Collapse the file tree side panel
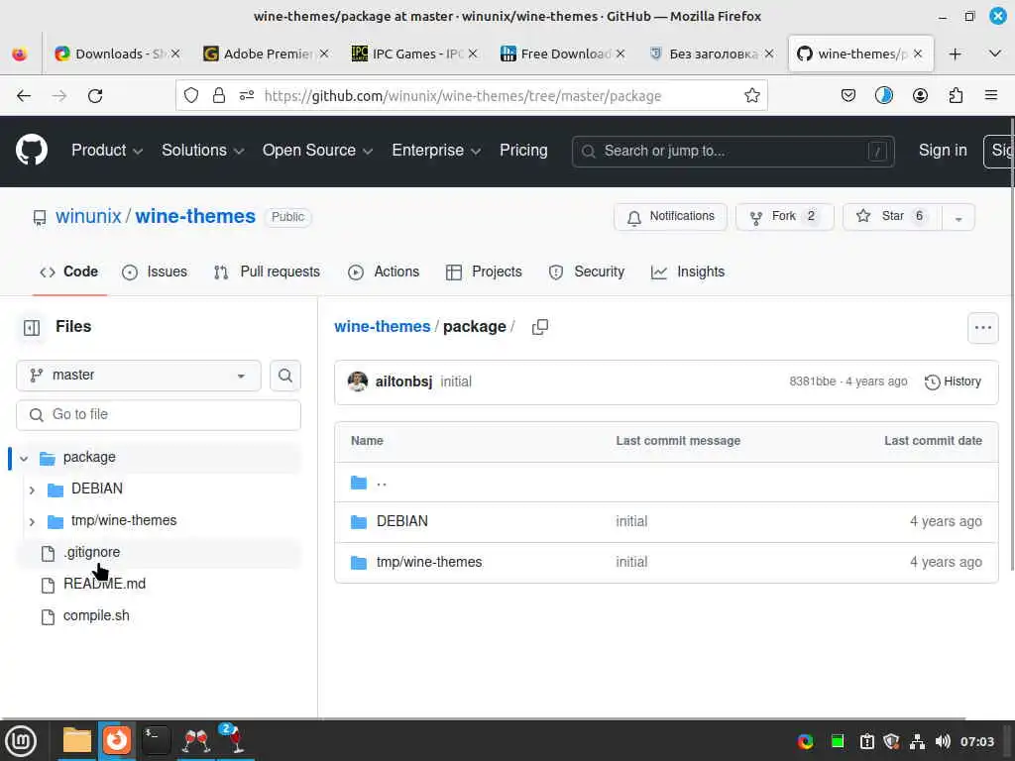 click(x=32, y=327)
